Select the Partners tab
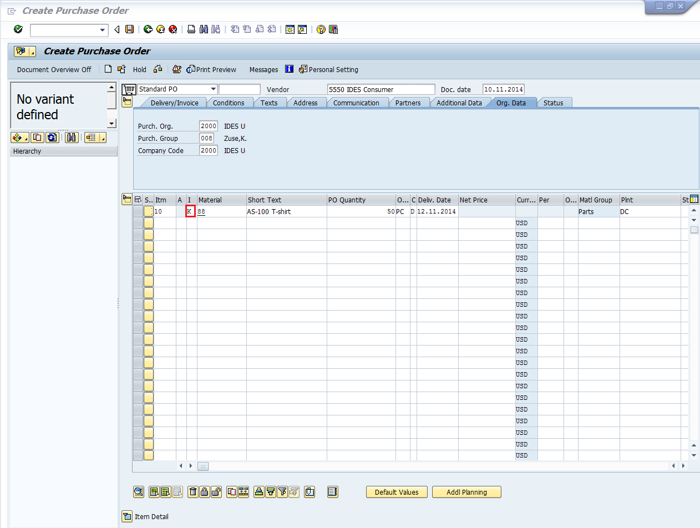Screen dimensions: 700x528 [408, 103]
